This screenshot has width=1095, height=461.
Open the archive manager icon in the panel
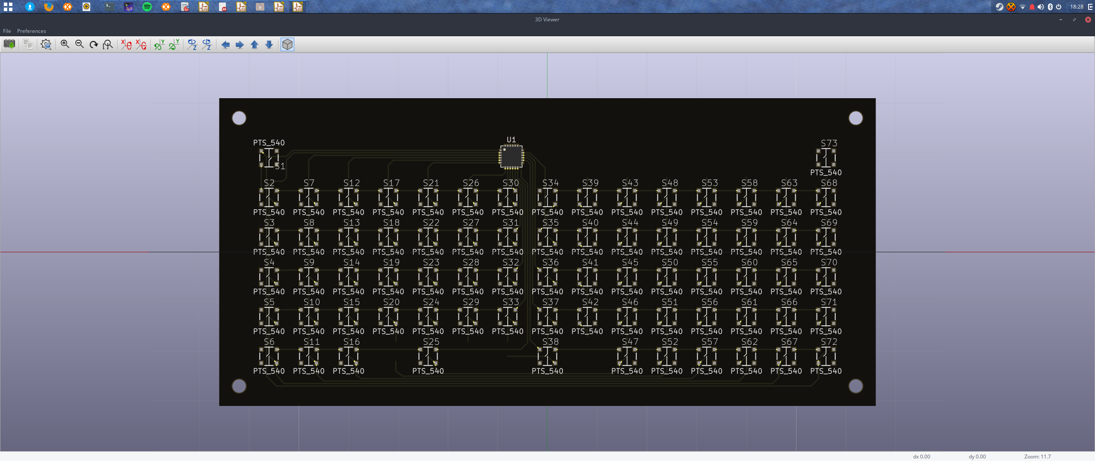click(260, 6)
